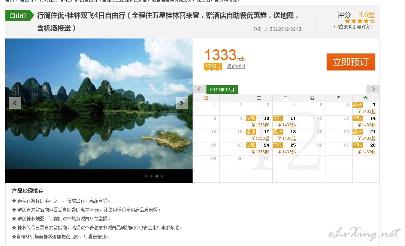Pick December 28 departure date

(x=366, y=149)
